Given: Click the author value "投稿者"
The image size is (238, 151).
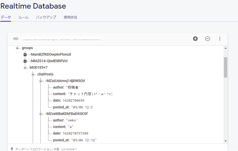Looking at the screenshot, I should coord(73,88).
